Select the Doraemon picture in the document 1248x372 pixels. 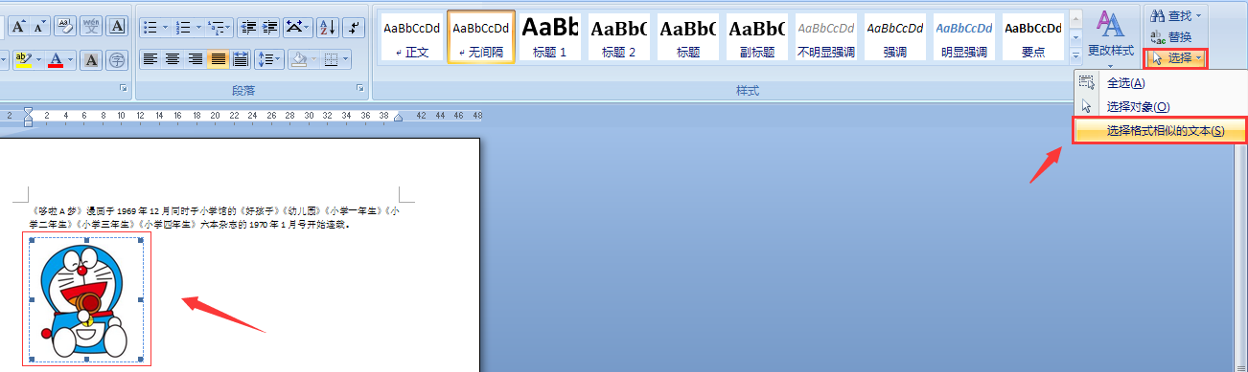[87, 298]
